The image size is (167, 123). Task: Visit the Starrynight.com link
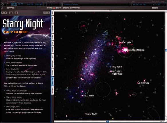pyautogui.click(x=13, y=107)
